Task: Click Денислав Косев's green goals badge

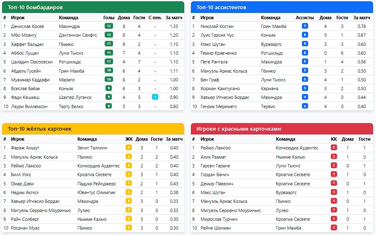Action: (109, 26)
